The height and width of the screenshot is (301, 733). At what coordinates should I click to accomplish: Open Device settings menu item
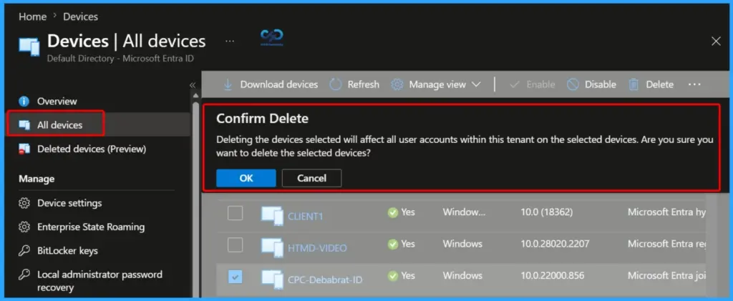(69, 203)
